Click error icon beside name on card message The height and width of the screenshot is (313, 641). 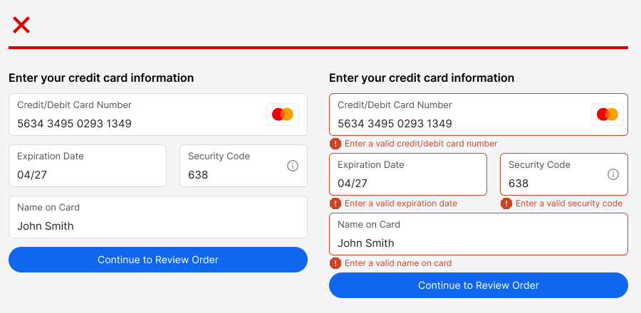click(335, 263)
